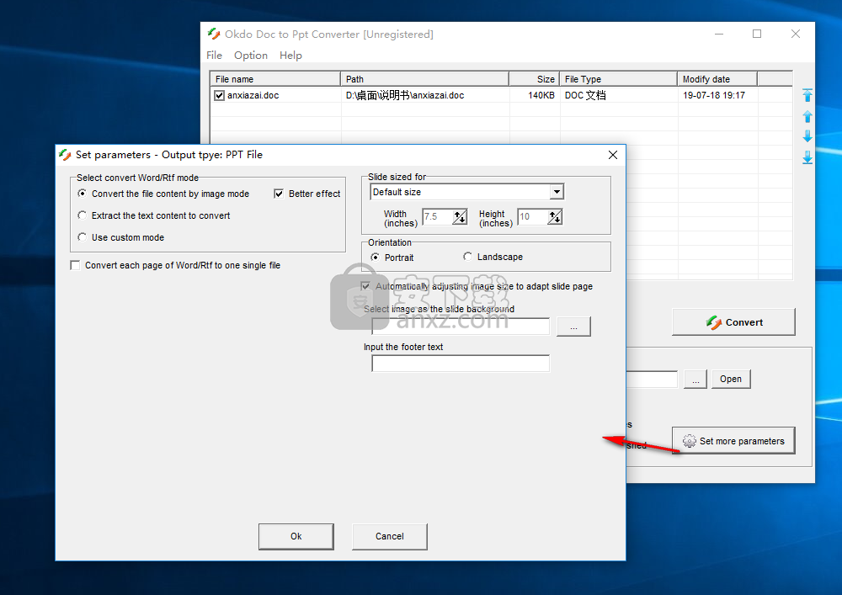Click the Width inches spinner arrows
Image resolution: width=842 pixels, height=595 pixels.
click(x=460, y=217)
